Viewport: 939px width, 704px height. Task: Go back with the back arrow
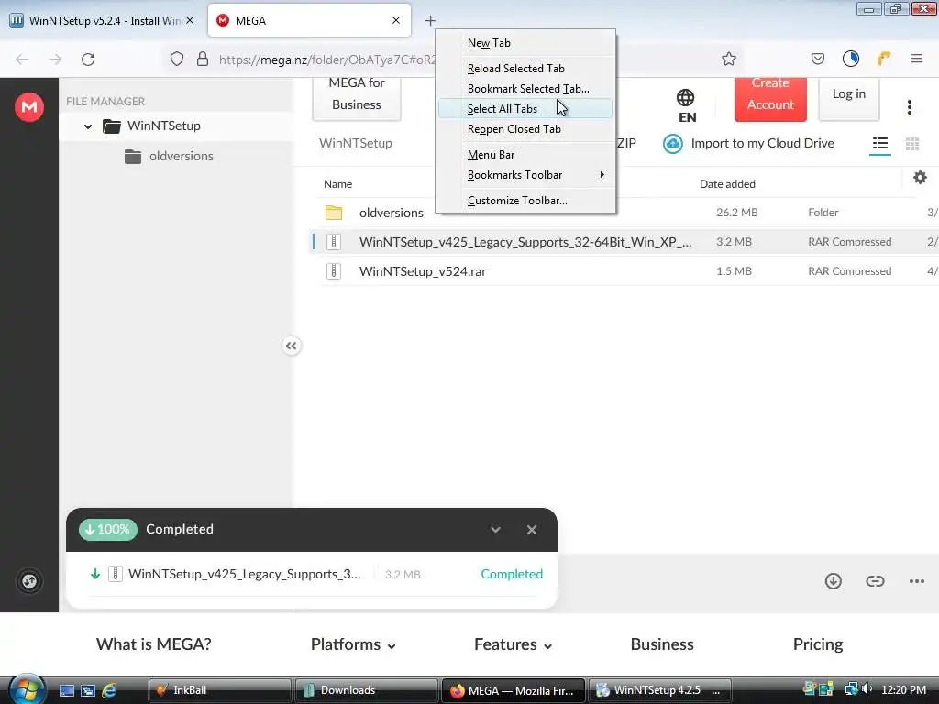pyautogui.click(x=22, y=60)
